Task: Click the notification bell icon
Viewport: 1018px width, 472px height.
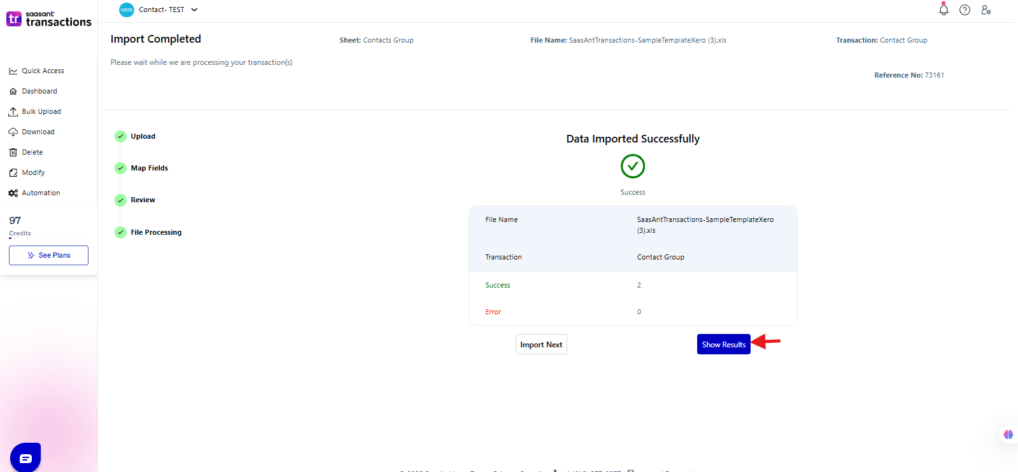Action: [x=944, y=10]
